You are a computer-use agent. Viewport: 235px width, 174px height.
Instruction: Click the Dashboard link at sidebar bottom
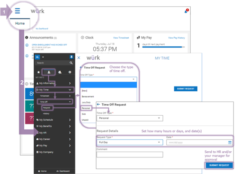tap(63, 171)
